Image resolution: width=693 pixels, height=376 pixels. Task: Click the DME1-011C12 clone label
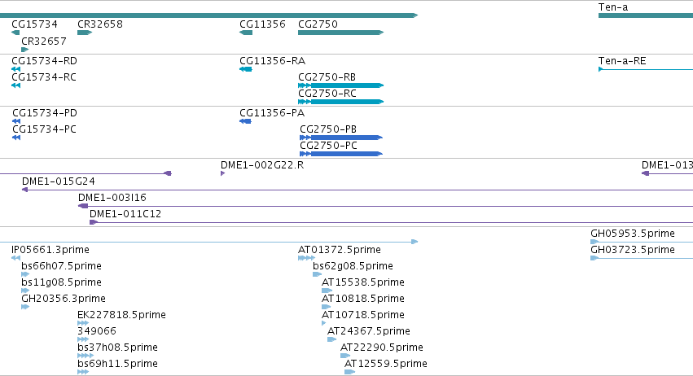coord(125,214)
